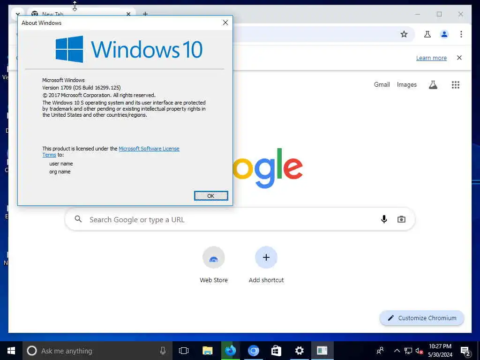Select winver app icon in taskbar
480x360 pixels.
tap(322, 351)
